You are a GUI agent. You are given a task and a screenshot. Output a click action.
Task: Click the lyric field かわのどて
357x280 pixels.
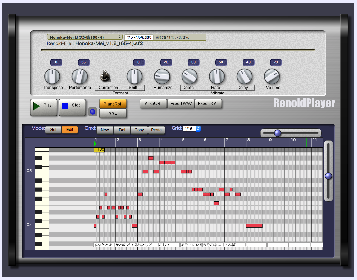(126, 245)
